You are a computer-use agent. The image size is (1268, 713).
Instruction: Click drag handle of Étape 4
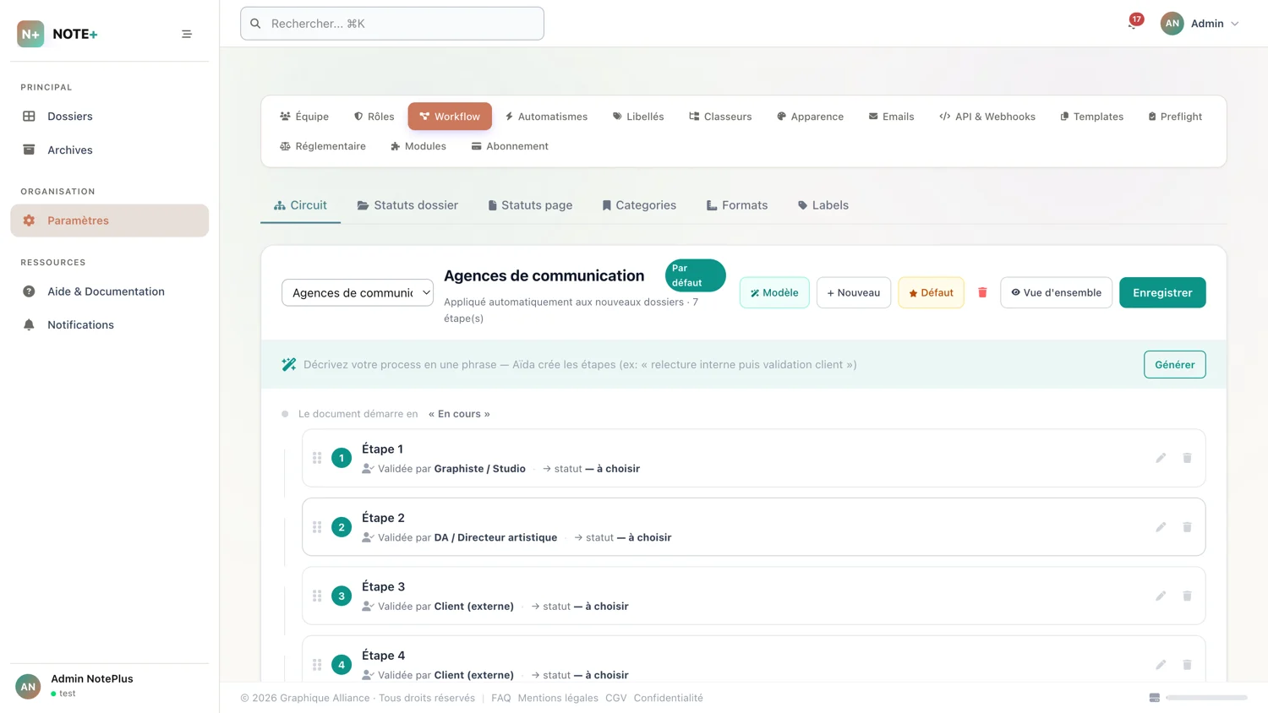coord(317,665)
